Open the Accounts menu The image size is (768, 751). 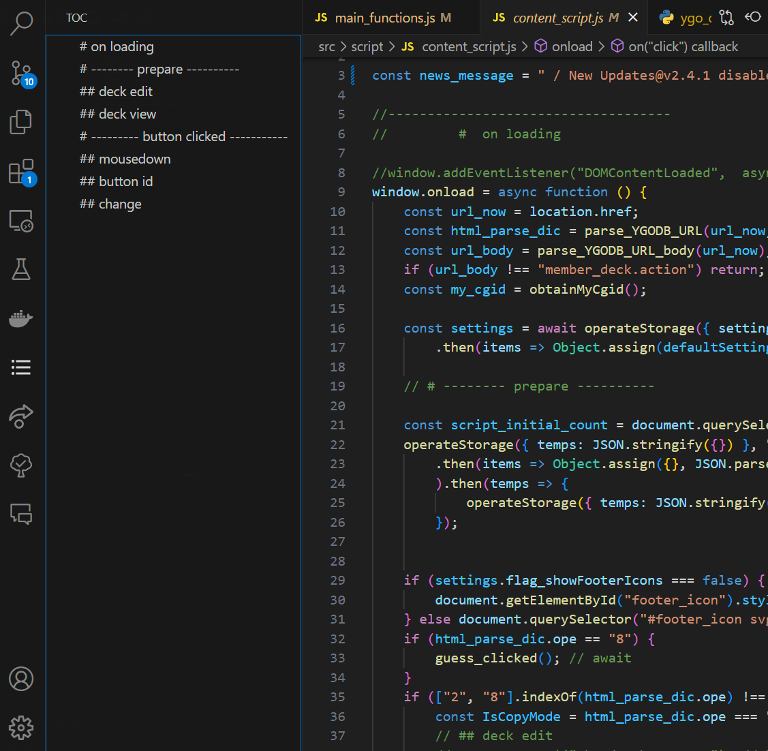click(x=21, y=679)
